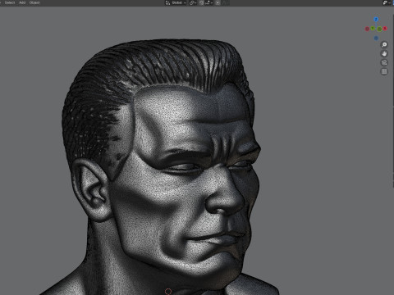Click the dark blue negative Z gizmo handle

(x=376, y=38)
